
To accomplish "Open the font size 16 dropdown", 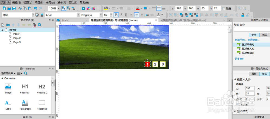I will pyautogui.click(x=111, y=15).
